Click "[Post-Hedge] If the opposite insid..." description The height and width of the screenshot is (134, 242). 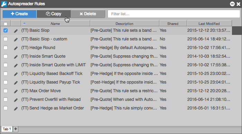click(x=123, y=82)
